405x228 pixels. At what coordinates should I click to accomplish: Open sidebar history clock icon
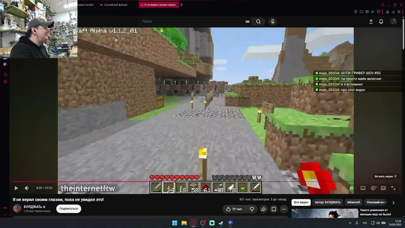click(5, 75)
